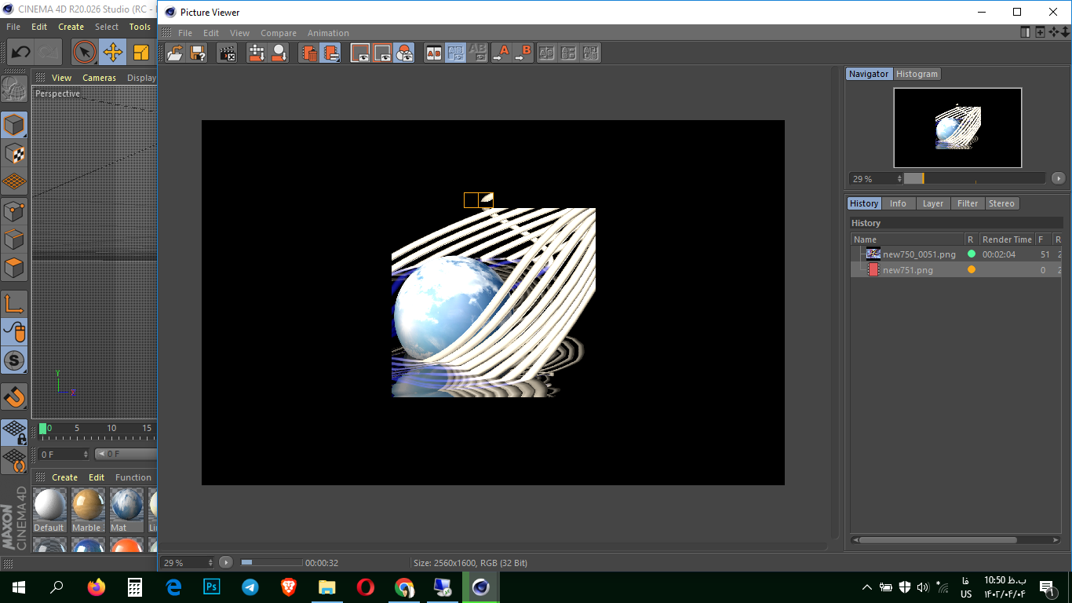Click the Render Time column header

click(1007, 239)
